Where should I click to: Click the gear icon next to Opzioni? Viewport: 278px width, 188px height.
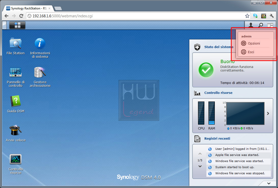[x=244, y=43]
